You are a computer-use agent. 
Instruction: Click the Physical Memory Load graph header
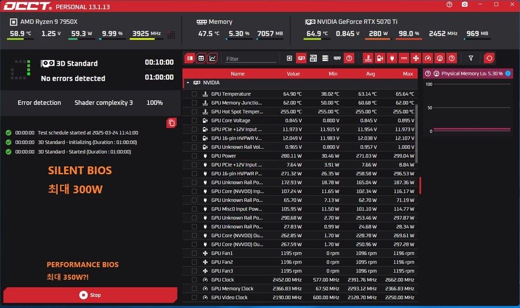point(467,74)
